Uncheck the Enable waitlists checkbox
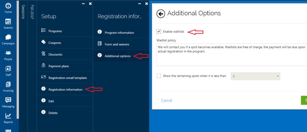 (x=159, y=31)
